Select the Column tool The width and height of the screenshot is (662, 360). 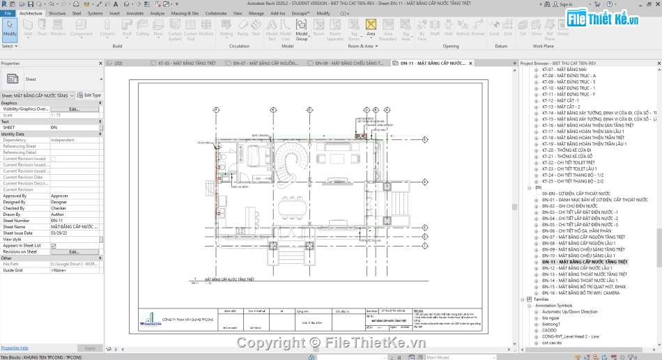(x=107, y=29)
